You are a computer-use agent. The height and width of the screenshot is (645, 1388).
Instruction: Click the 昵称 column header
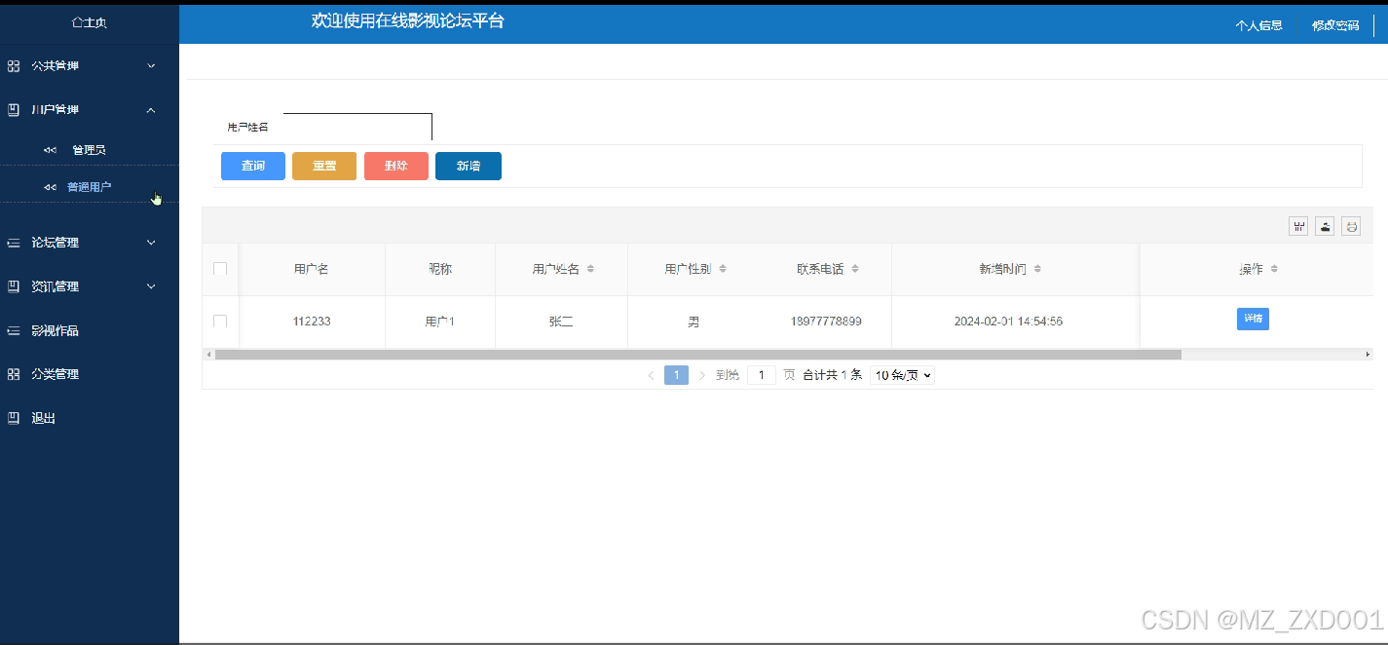coord(440,269)
